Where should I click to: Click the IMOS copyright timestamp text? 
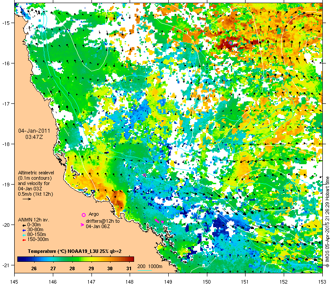[x=327, y=222]
